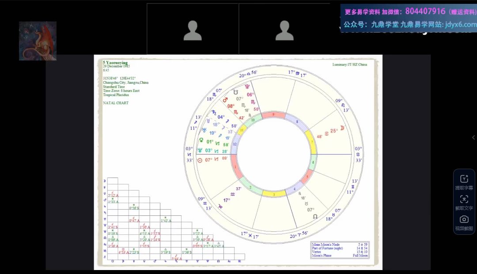The image size is (477, 274).
Task: Select the red Mars symbol at 08° Scorpio
Action: click(224, 100)
